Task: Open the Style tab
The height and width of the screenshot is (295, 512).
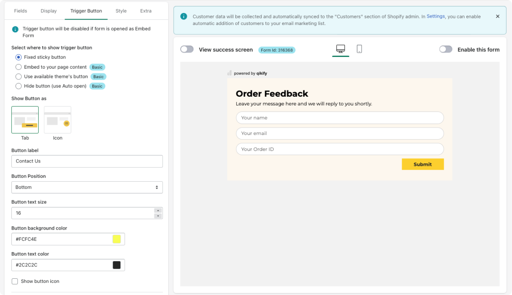Action: [121, 11]
